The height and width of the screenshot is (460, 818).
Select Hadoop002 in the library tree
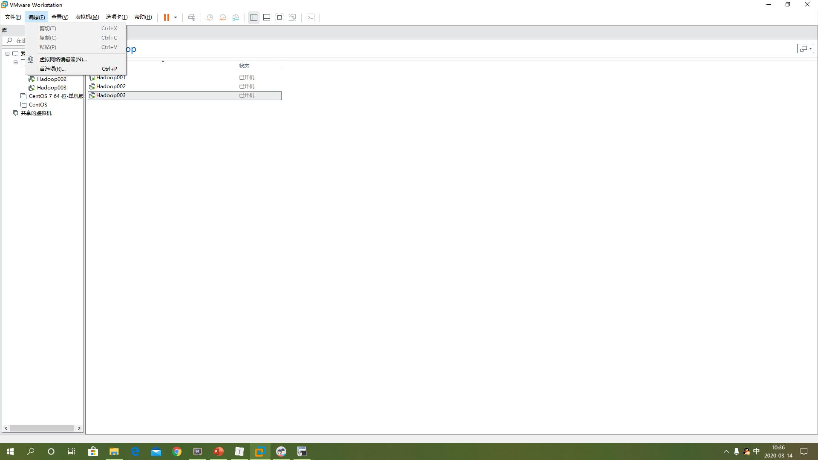(x=52, y=79)
